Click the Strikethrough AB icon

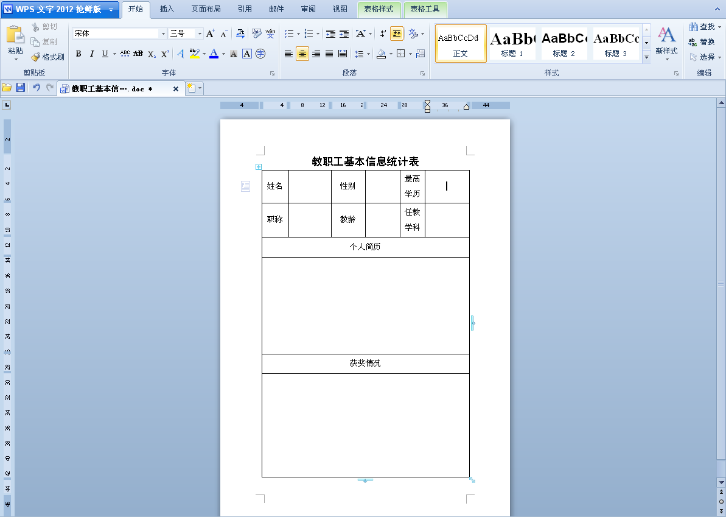(138, 54)
